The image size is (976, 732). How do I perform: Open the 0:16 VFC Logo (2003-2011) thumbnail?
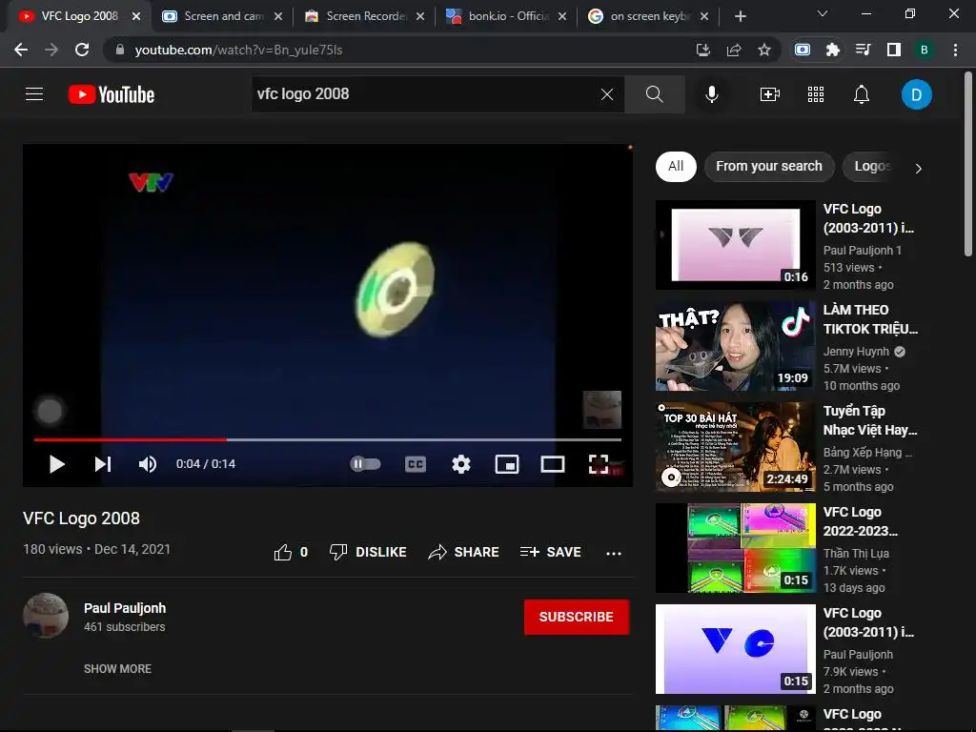tap(736, 245)
